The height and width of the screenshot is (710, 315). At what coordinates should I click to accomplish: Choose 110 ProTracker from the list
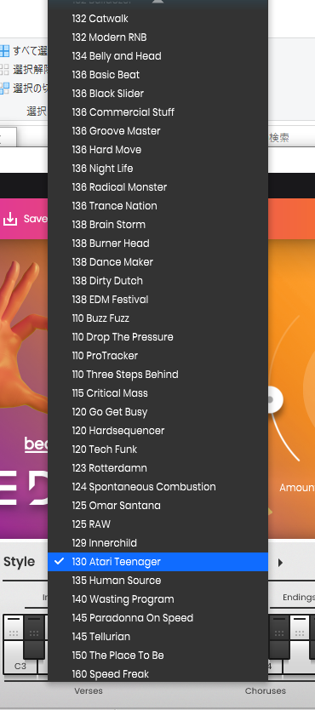coord(158,356)
